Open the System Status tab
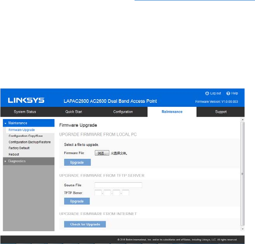Image resolution: width=255 pixels, height=244 pixels. tap(25, 112)
